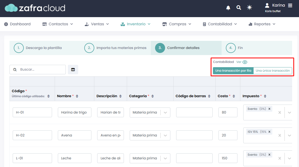Open the Compras menu
Image resolution: width=299 pixels, height=167 pixels.
[x=177, y=24]
